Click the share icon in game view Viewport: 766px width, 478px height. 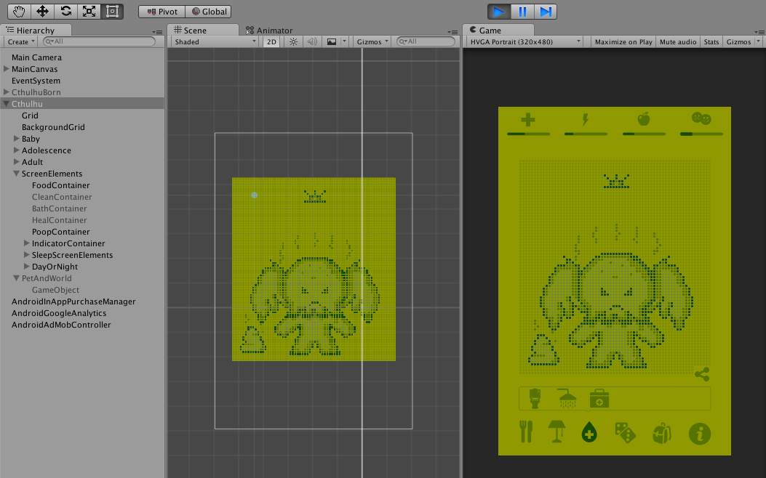pyautogui.click(x=702, y=375)
